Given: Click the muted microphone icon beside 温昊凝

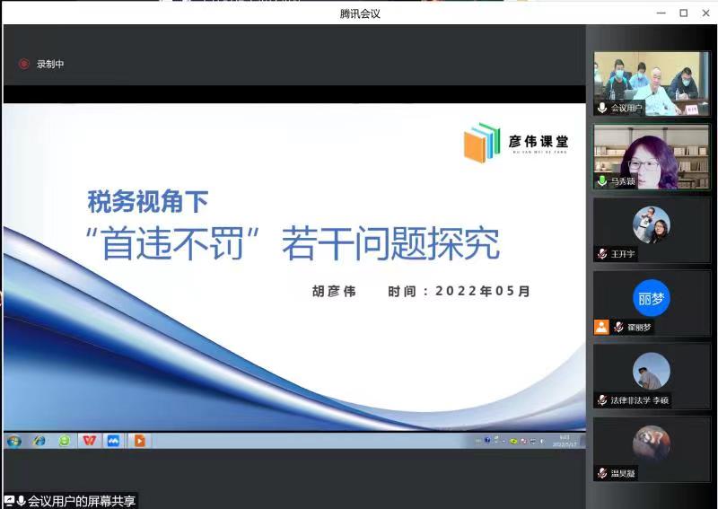Looking at the screenshot, I should coord(602,473).
